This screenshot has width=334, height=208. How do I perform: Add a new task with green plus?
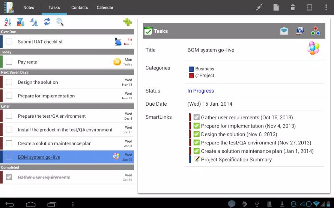click(127, 22)
